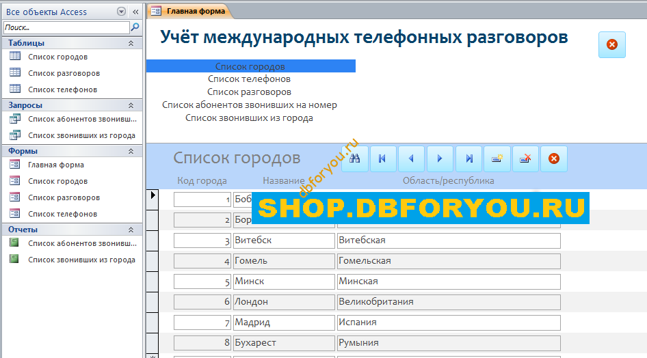647x358 pixels.
Task: Click name field Гомель
Action: coord(284,261)
